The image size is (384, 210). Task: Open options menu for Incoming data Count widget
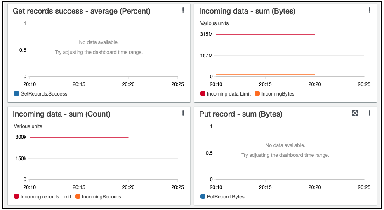click(183, 113)
